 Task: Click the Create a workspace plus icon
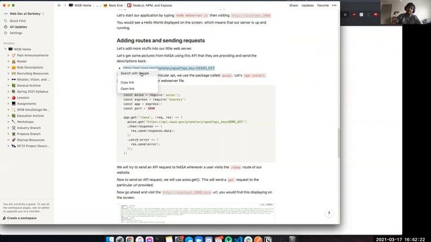point(5,218)
